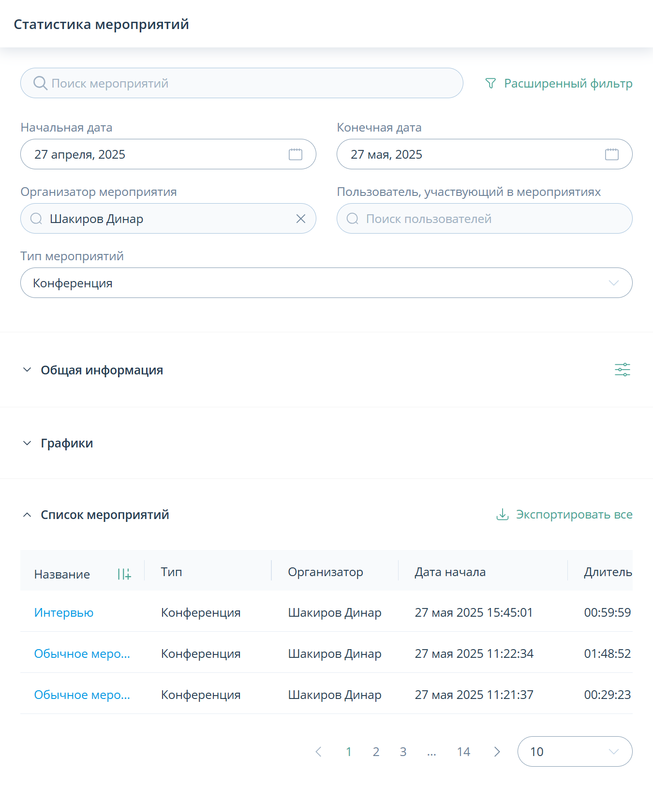Open general information settings sliders icon

point(623,370)
